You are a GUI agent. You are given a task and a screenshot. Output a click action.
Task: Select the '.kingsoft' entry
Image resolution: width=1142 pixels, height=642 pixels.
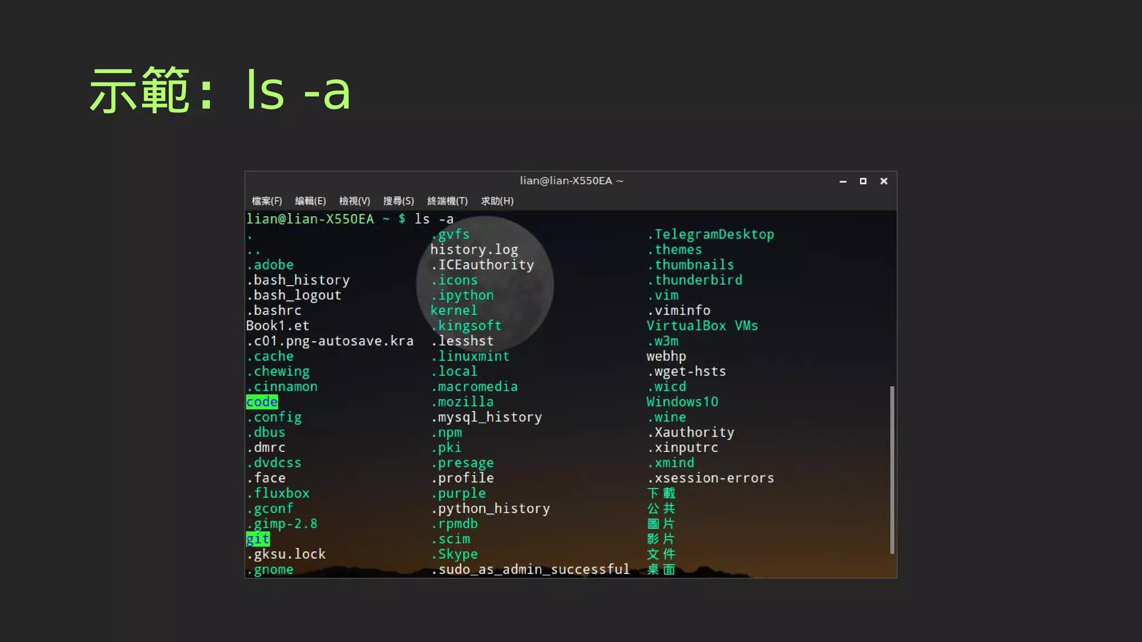click(x=466, y=325)
